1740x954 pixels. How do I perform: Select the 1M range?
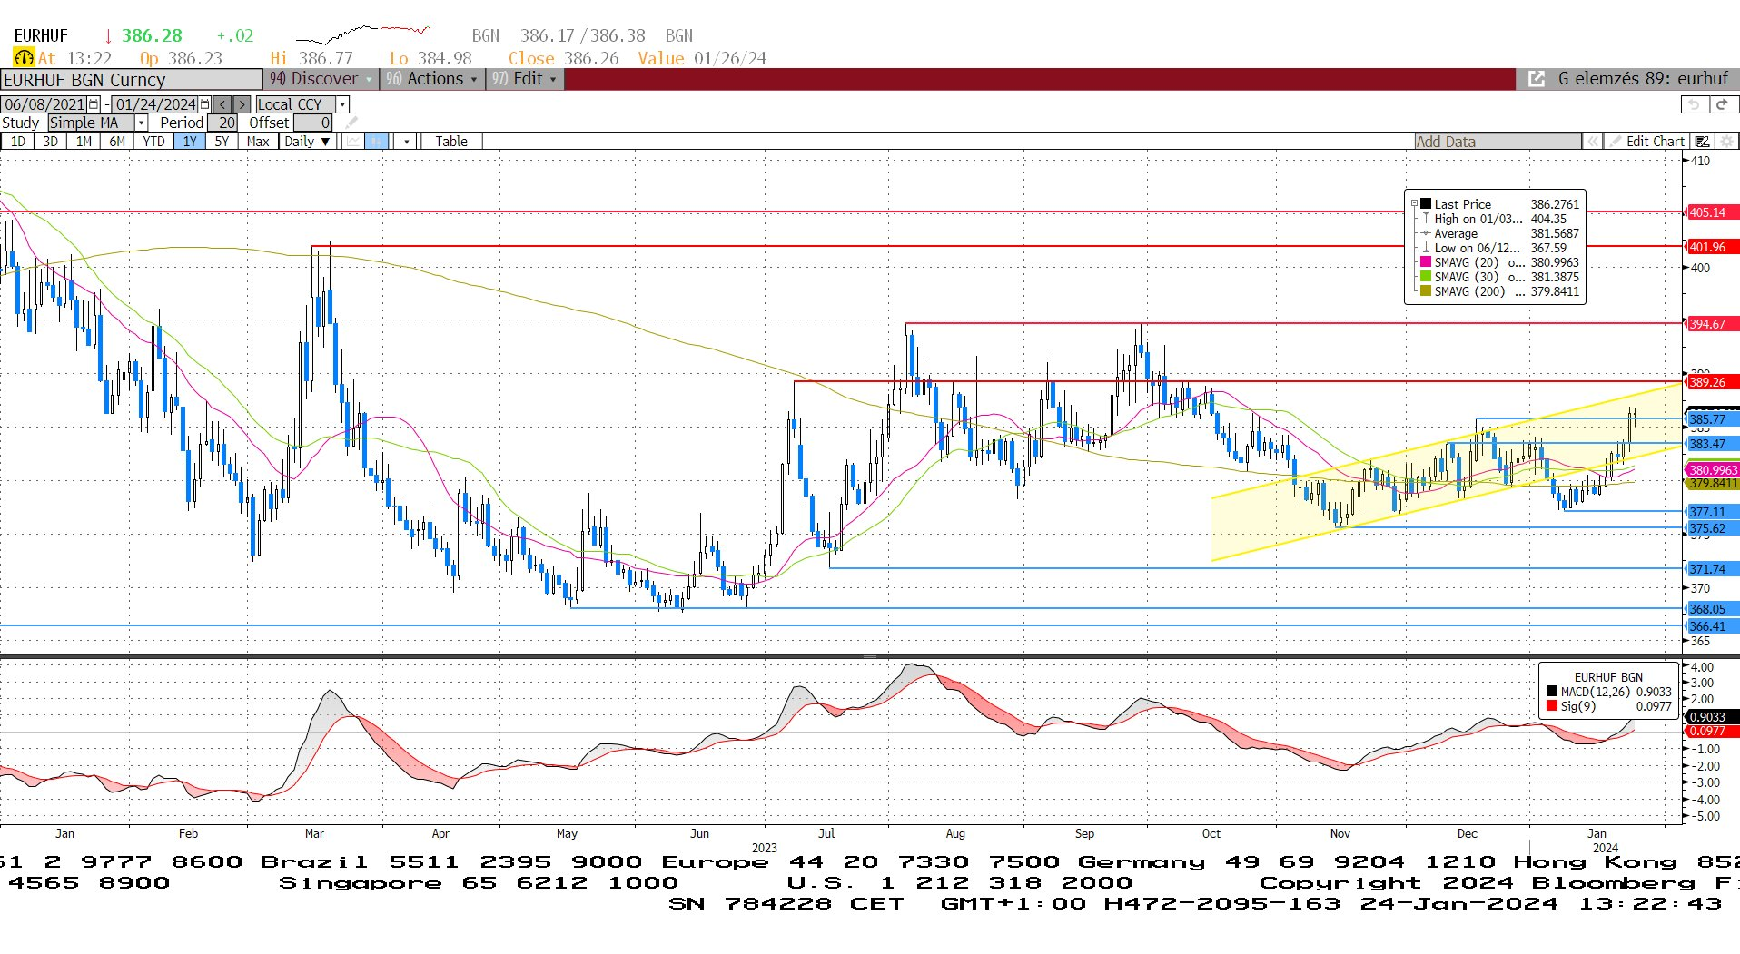(x=84, y=142)
